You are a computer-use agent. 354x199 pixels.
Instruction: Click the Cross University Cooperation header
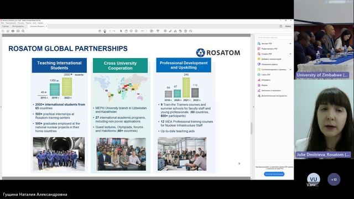[x=120, y=65]
